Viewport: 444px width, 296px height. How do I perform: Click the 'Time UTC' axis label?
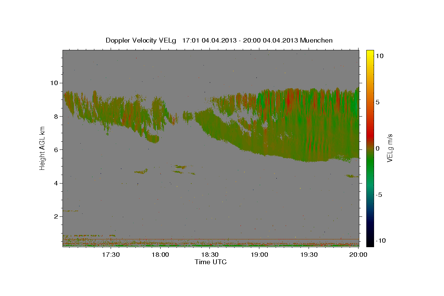pos(211,262)
